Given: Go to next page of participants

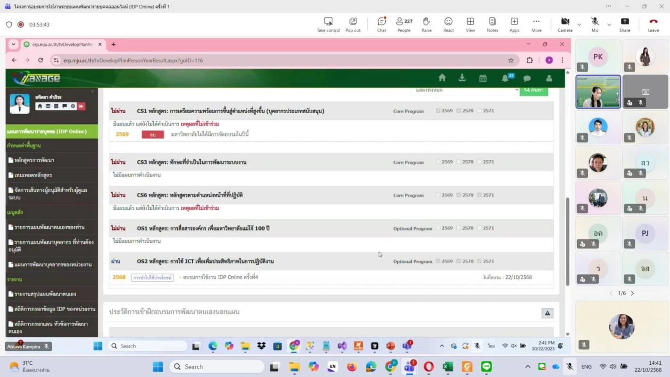Looking at the screenshot, I should point(632,294).
